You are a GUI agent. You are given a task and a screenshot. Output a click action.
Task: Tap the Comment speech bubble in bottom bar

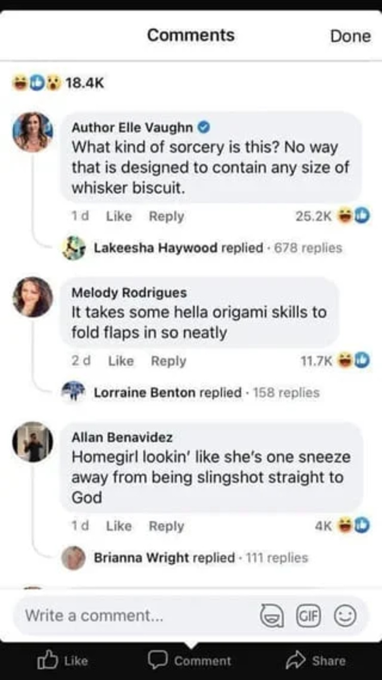click(155, 661)
